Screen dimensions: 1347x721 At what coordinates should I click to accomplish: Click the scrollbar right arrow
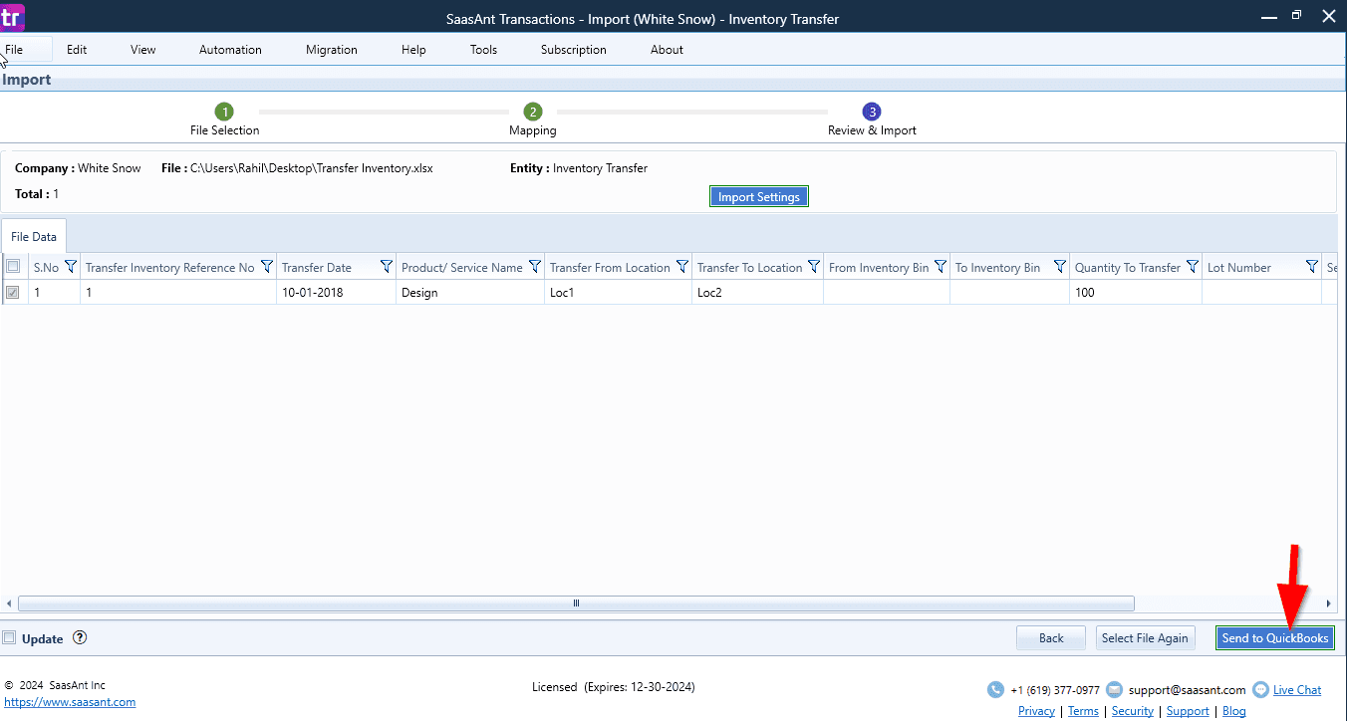pos(1328,603)
